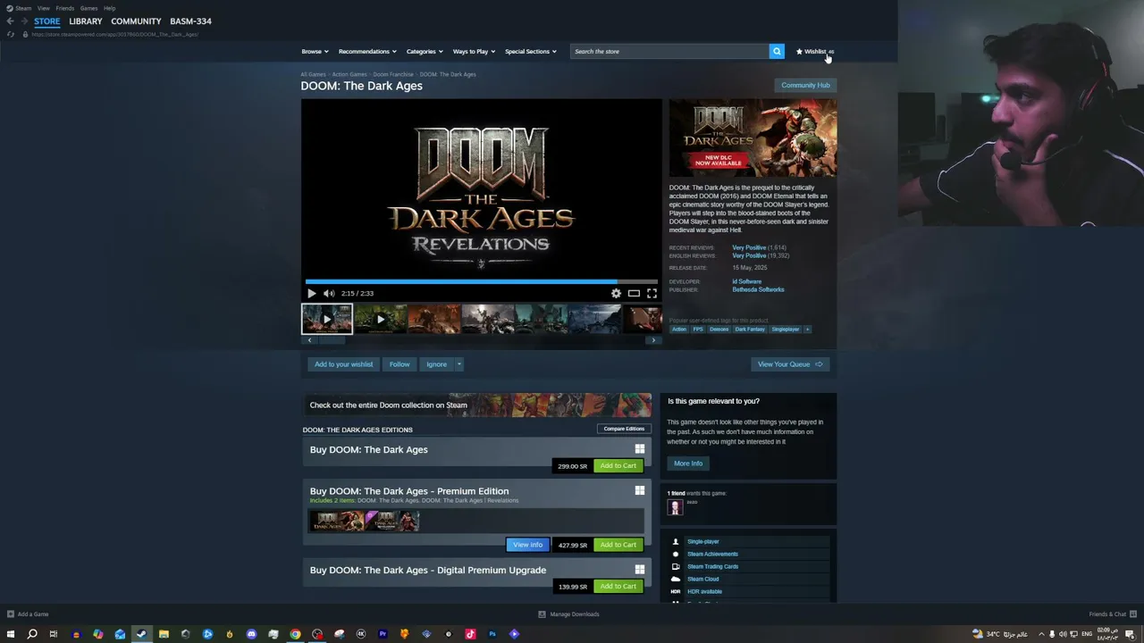The image size is (1144, 643).
Task: Add DOOM to your wishlist
Action: (x=343, y=364)
